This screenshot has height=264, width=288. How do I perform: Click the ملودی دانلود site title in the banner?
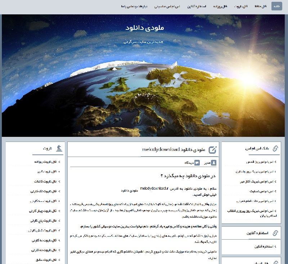pyautogui.click(x=145, y=28)
